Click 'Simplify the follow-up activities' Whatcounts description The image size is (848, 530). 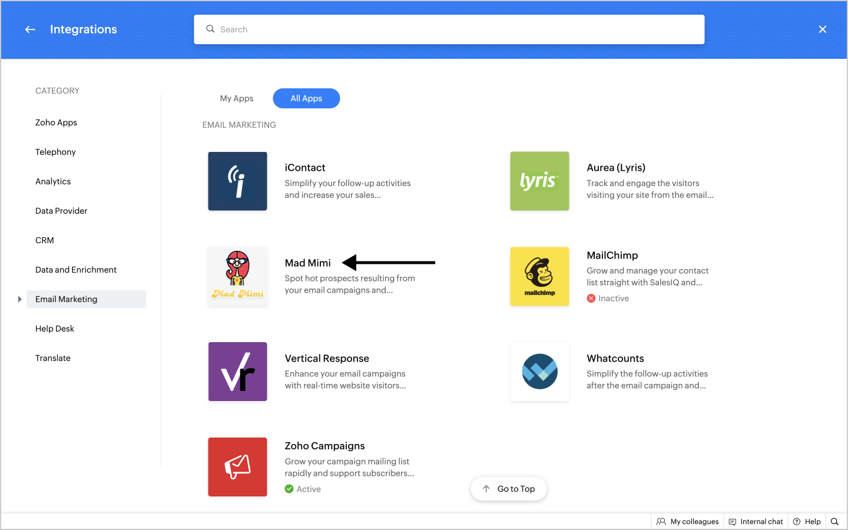[x=647, y=379]
